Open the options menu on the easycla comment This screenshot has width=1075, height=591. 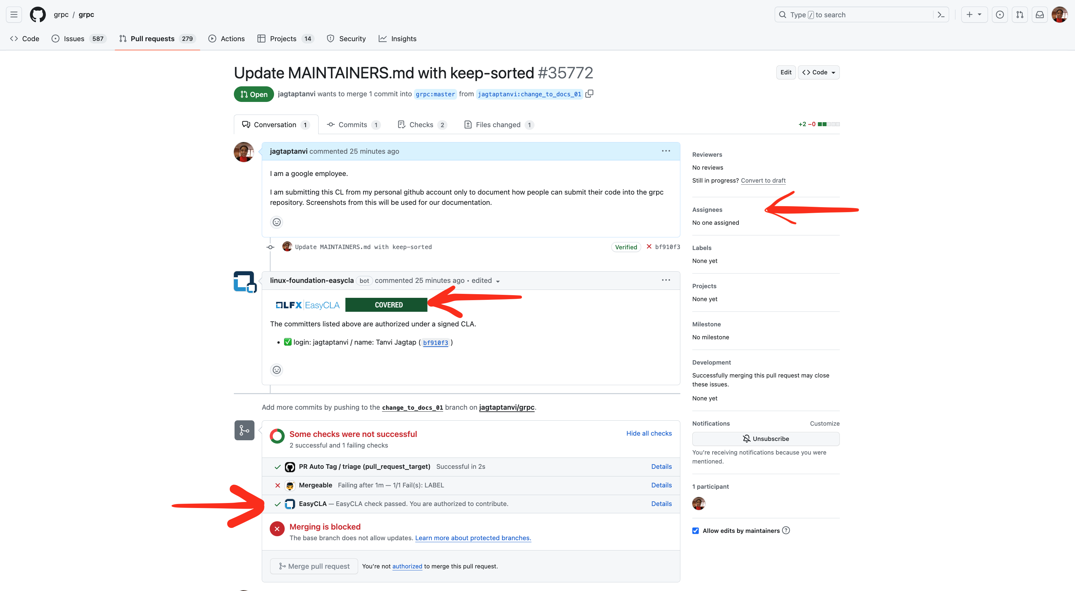[666, 280]
